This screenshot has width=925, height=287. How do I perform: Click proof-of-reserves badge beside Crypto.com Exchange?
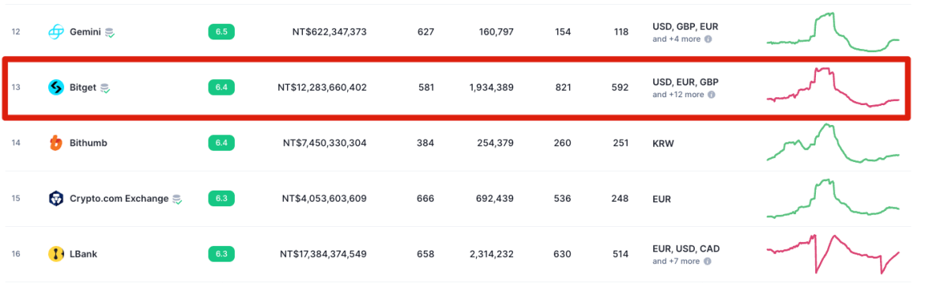177,199
